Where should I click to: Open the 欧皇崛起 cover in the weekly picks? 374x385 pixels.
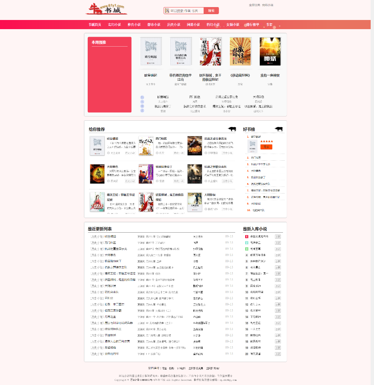pos(151,51)
